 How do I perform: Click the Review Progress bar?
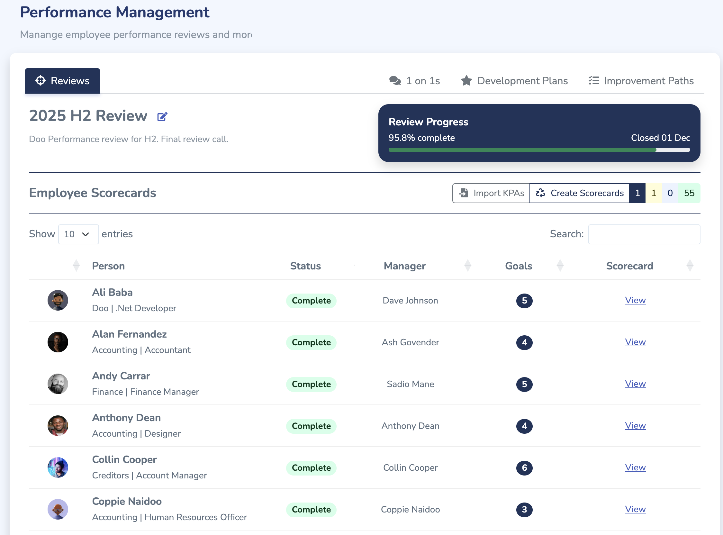point(539,150)
